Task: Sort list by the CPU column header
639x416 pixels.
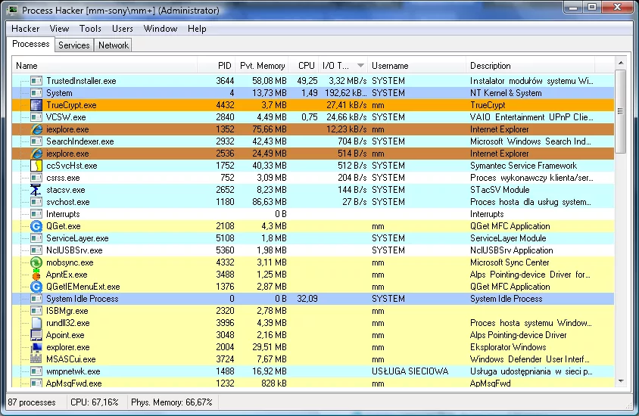Action: pyautogui.click(x=306, y=66)
